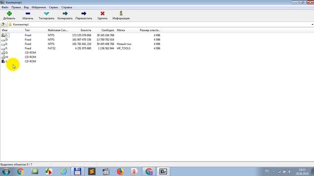Click the Добавить (Add) green plus icon
Image resolution: width=314 pixels, height=176 pixels.
[9, 14]
